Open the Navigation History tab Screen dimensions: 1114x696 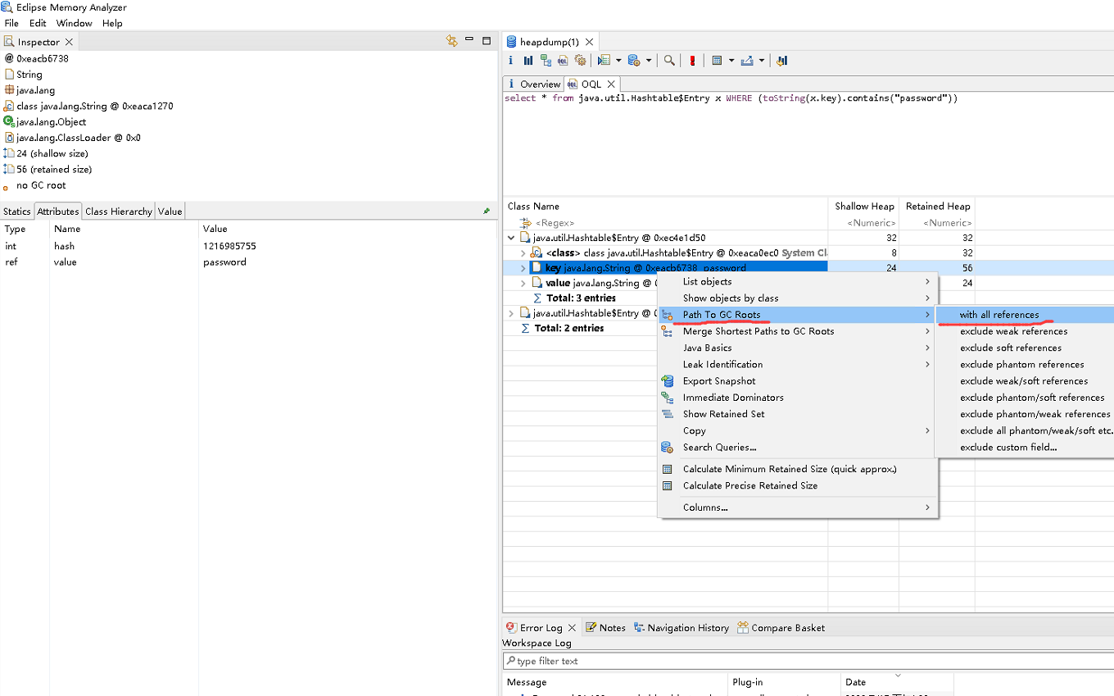(681, 628)
